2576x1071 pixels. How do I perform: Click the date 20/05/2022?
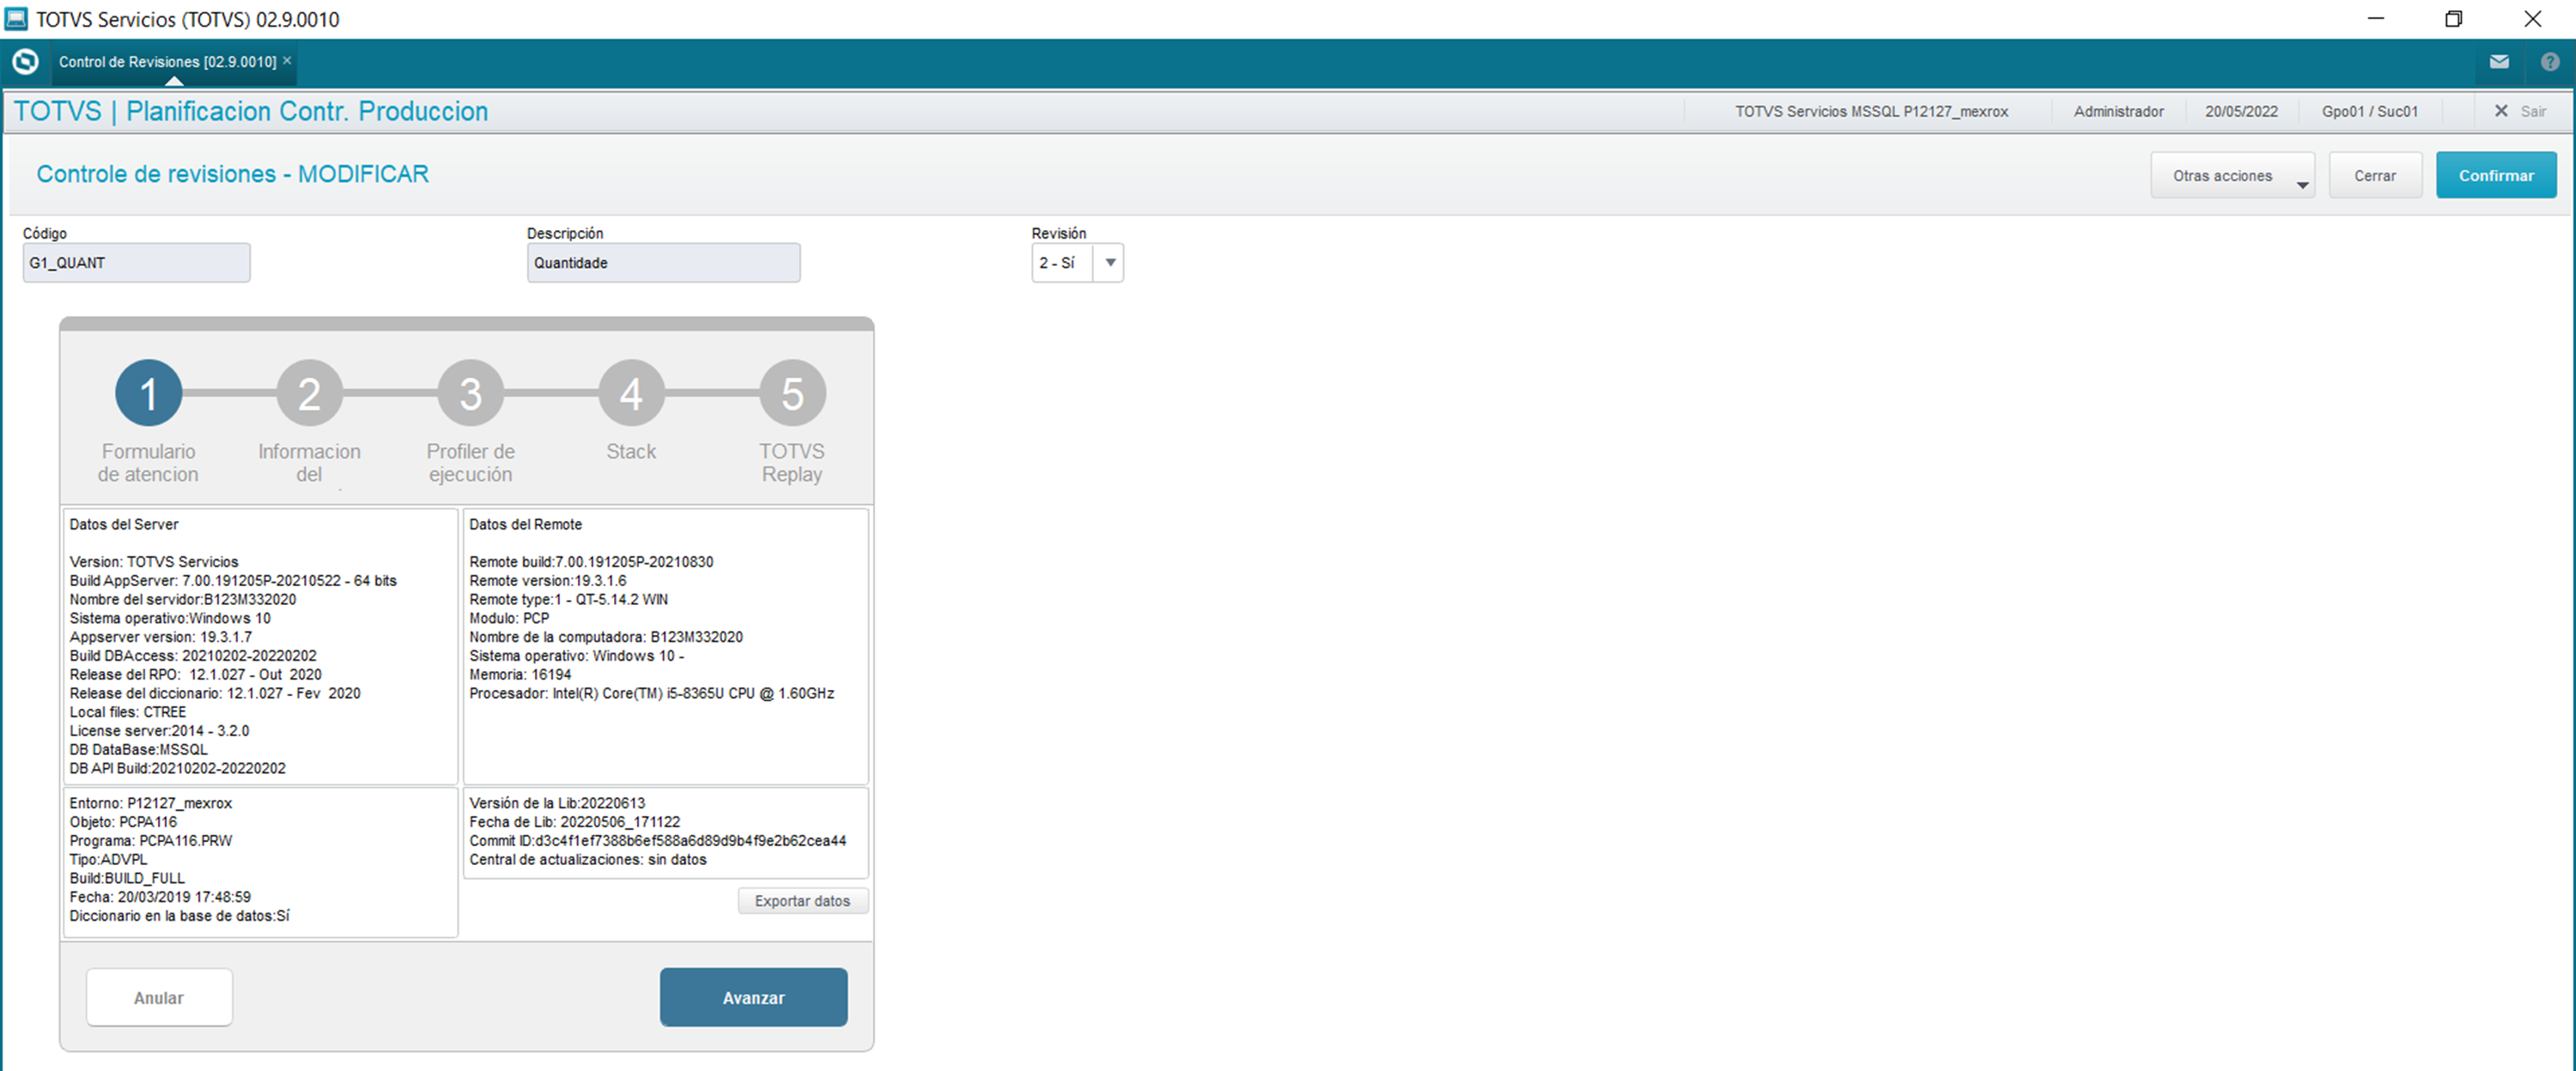2241,111
